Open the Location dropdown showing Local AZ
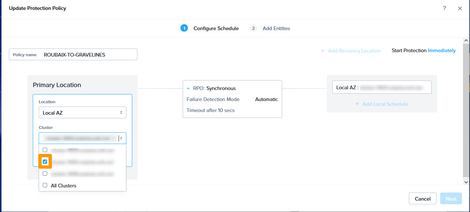This screenshot has height=212, width=470. 82,113
